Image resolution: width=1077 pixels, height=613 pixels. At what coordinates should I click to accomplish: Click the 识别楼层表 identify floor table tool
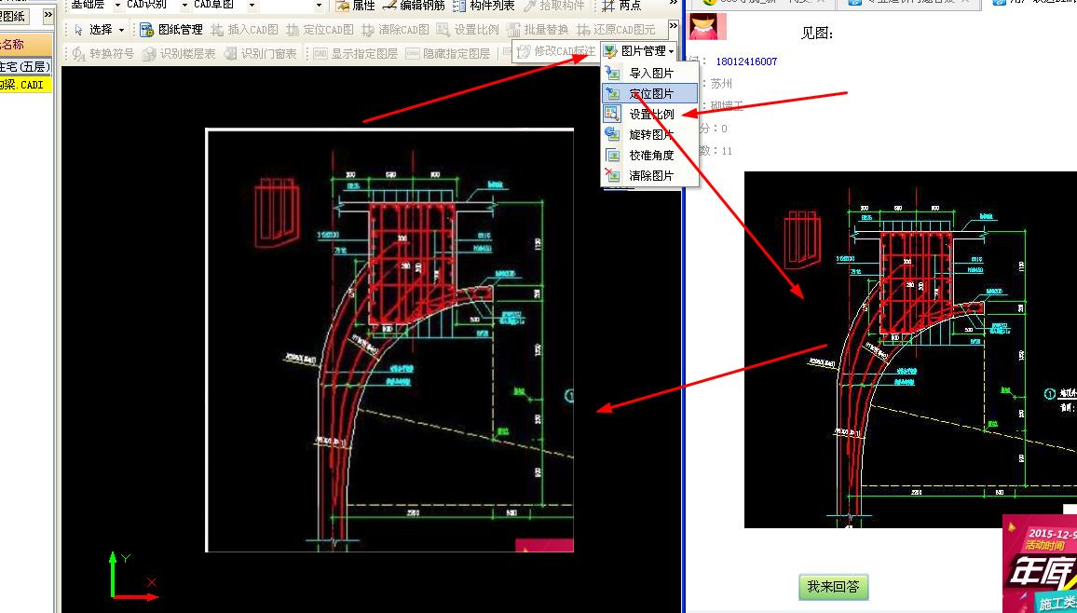click(179, 53)
